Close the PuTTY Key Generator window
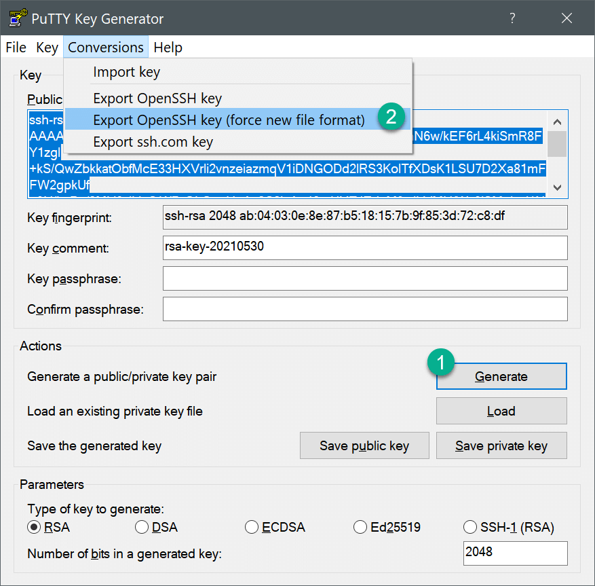595x586 pixels. (x=567, y=18)
